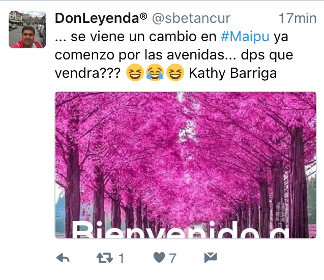The height and width of the screenshot is (280, 324).
Task: Click the Bienvenido a caption on the image
Action: tap(180, 230)
